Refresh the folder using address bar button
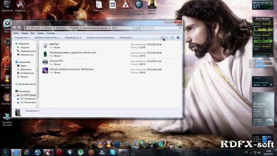The image size is (277, 156). coord(137,28)
